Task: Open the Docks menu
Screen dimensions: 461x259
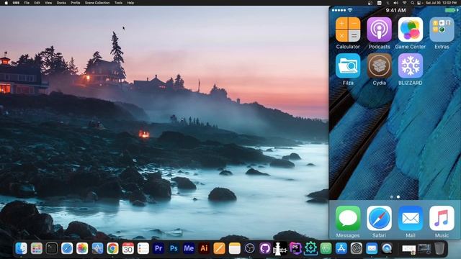Action: 61,3
